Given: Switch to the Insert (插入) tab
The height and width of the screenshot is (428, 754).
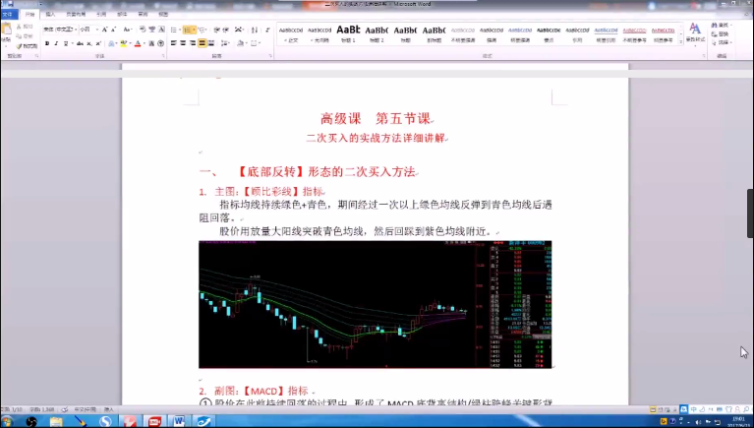Looking at the screenshot, I should (50, 14).
